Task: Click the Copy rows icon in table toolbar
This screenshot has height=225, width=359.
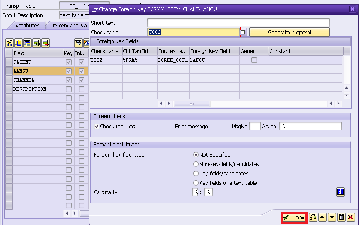Action: (18, 43)
